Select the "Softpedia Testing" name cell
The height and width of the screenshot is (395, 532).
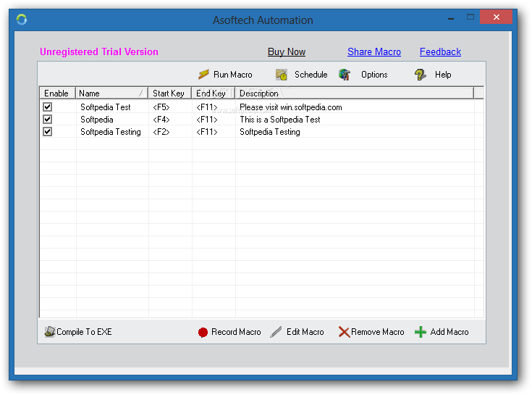[110, 132]
